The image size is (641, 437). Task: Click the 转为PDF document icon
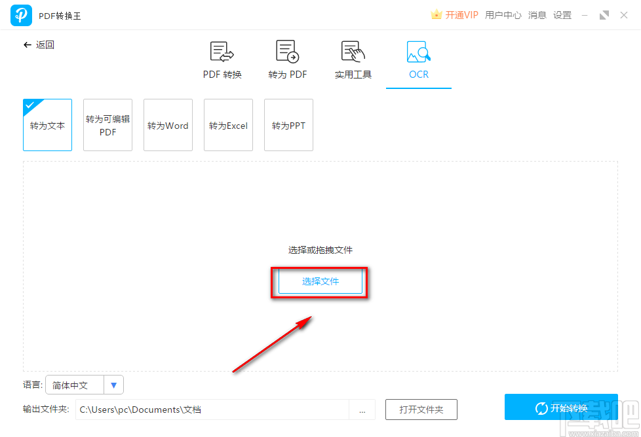(286, 52)
